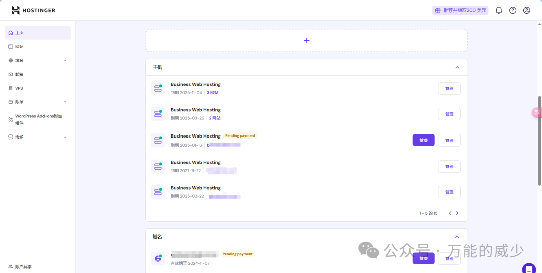This screenshot has width=542, height=273.
Task: Click the 账户共享 people icon
Action: click(11, 267)
